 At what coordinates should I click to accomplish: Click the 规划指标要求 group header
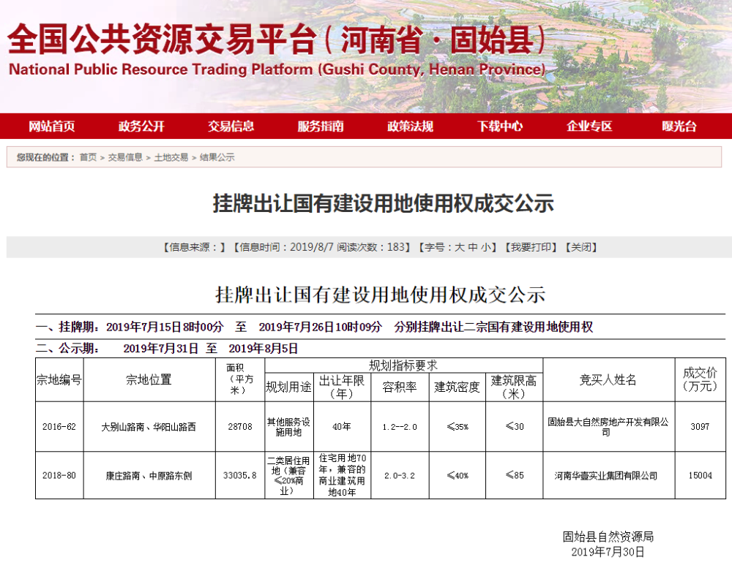point(403,366)
